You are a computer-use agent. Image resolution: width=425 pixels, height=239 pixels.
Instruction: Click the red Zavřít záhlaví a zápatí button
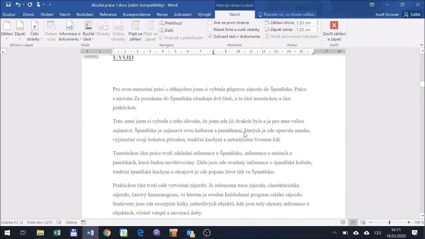[334, 31]
